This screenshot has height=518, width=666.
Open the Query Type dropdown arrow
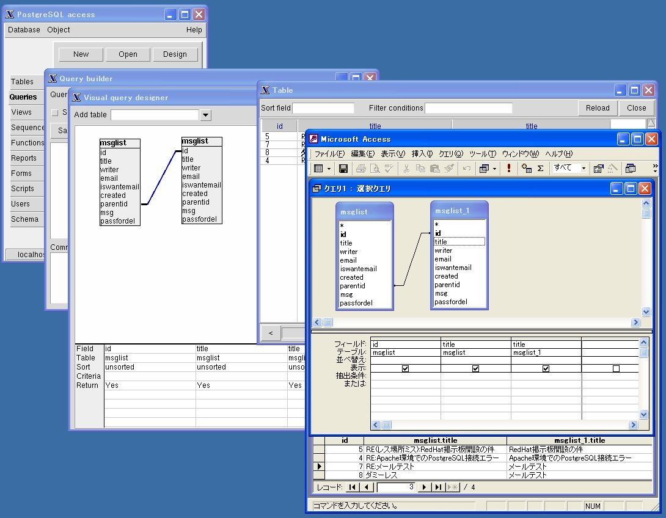[494, 169]
